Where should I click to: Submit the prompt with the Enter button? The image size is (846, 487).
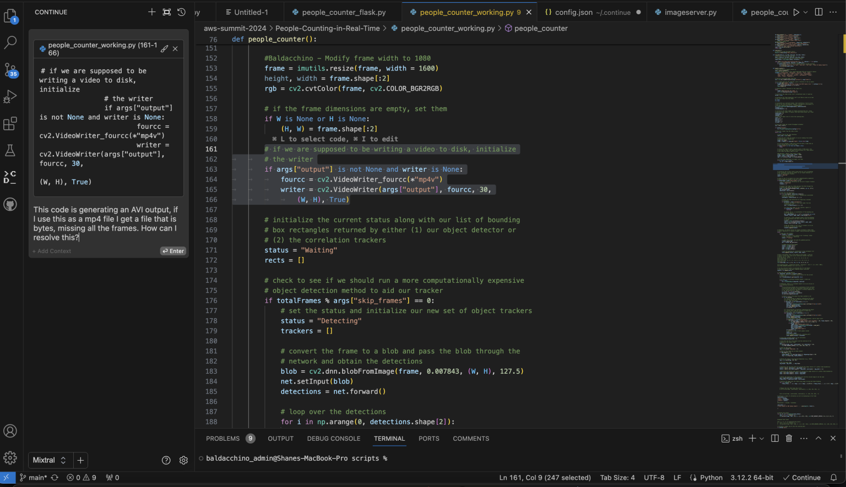[172, 251]
